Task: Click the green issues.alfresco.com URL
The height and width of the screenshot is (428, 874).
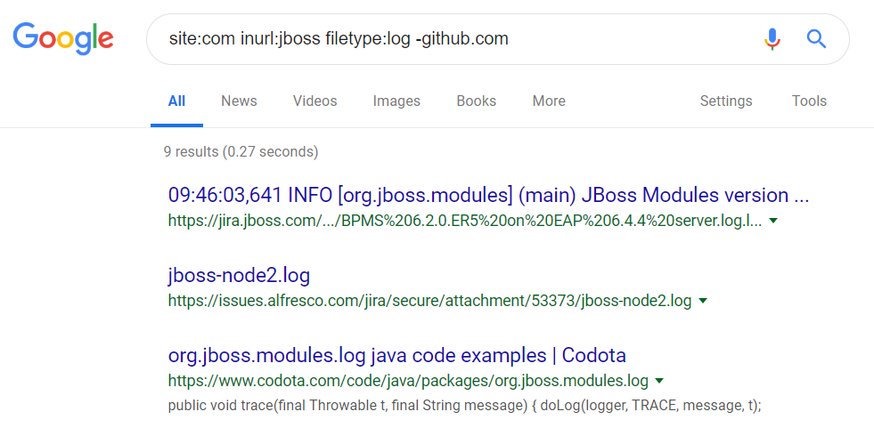Action: [x=429, y=301]
